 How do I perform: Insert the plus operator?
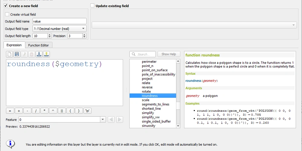(19, 111)
